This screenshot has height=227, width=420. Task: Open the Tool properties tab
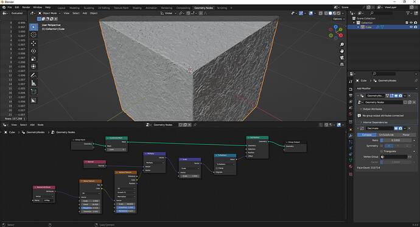351,82
